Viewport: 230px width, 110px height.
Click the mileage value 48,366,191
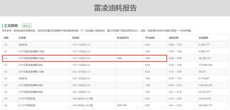[x=205, y=58]
